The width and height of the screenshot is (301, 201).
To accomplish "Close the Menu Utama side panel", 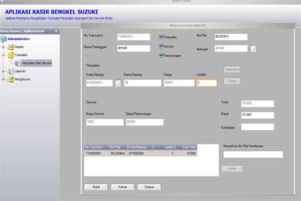I will click(x=56, y=31).
